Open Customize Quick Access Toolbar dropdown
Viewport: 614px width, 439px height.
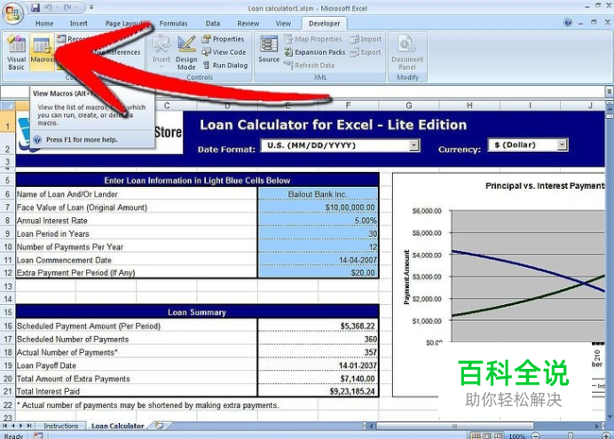[91, 7]
